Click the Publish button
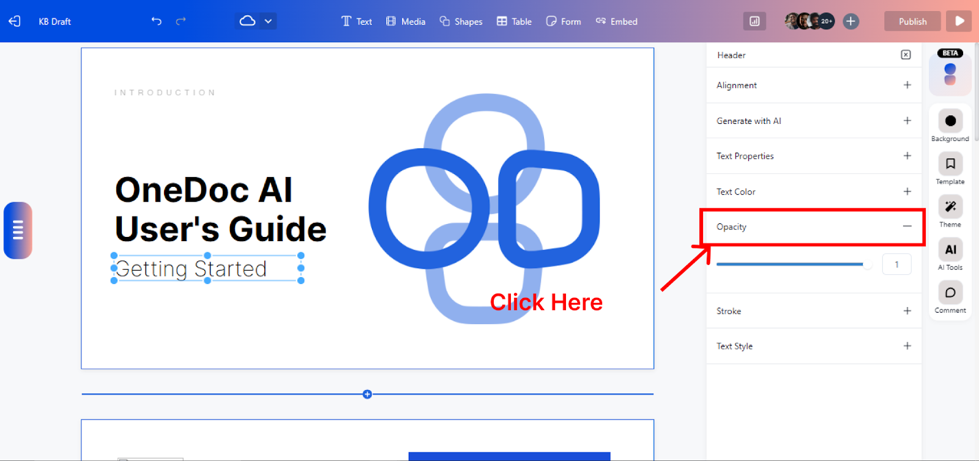 [x=912, y=21]
